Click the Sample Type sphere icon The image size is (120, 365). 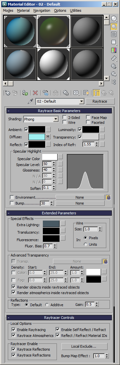tap(114, 18)
